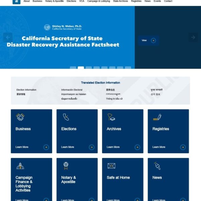This screenshot has height=201, width=201.
Task: Click the arrow icon on Archives card
Action: coord(137,147)
